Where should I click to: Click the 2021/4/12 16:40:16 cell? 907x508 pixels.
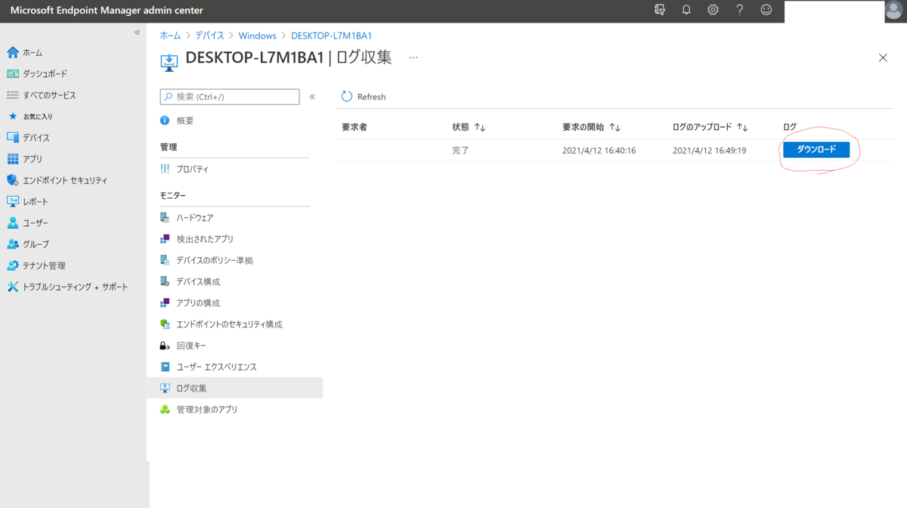pos(599,150)
